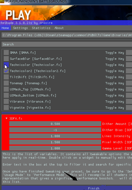Select the Vignette [Vignette.fx] label
Screen dimensions: 132x190
[30, 108]
